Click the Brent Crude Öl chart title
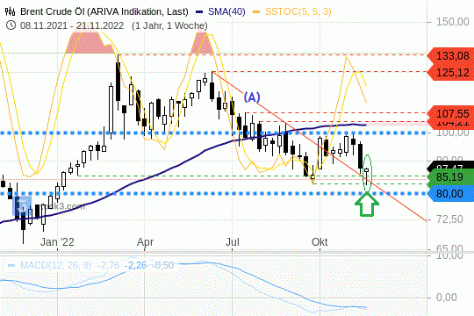Image resolution: width=474 pixels, height=316 pixels. point(104,11)
